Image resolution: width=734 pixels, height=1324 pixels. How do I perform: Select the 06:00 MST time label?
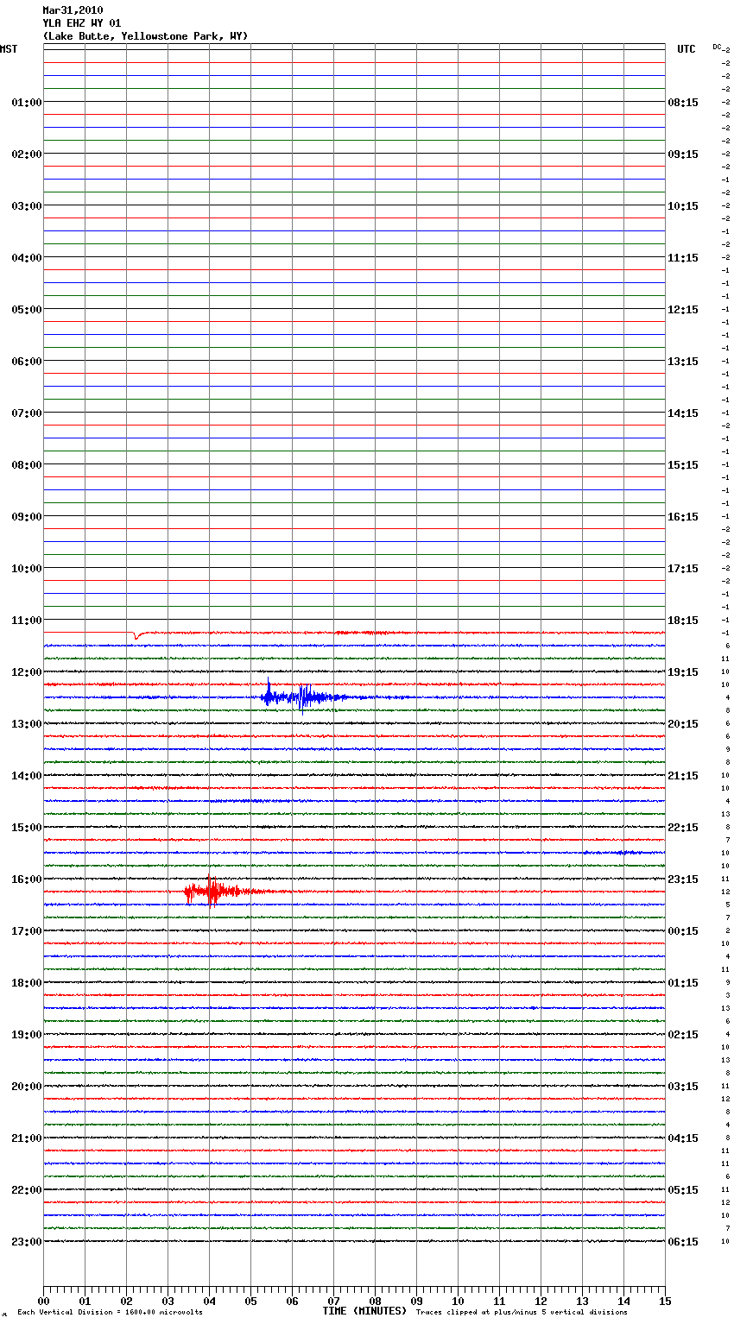click(x=27, y=361)
